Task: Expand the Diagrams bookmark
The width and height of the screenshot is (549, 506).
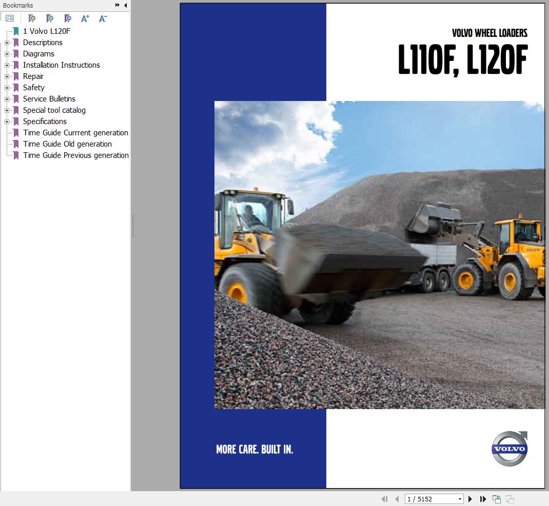Action: [x=7, y=54]
